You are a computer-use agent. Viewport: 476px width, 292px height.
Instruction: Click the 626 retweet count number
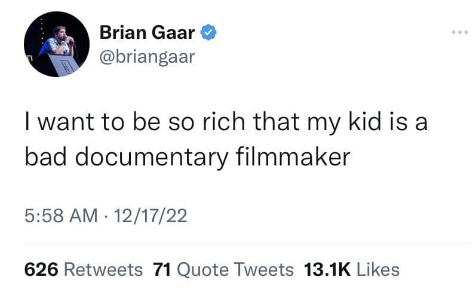point(41,269)
